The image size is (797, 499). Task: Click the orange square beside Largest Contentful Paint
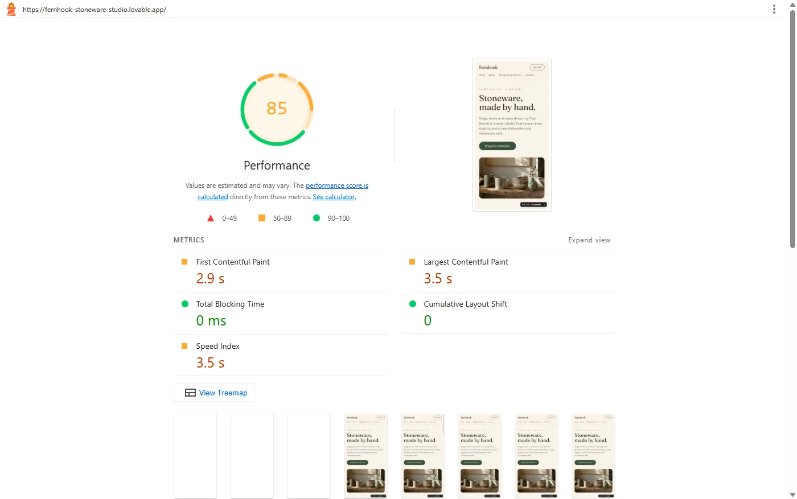pyautogui.click(x=412, y=262)
